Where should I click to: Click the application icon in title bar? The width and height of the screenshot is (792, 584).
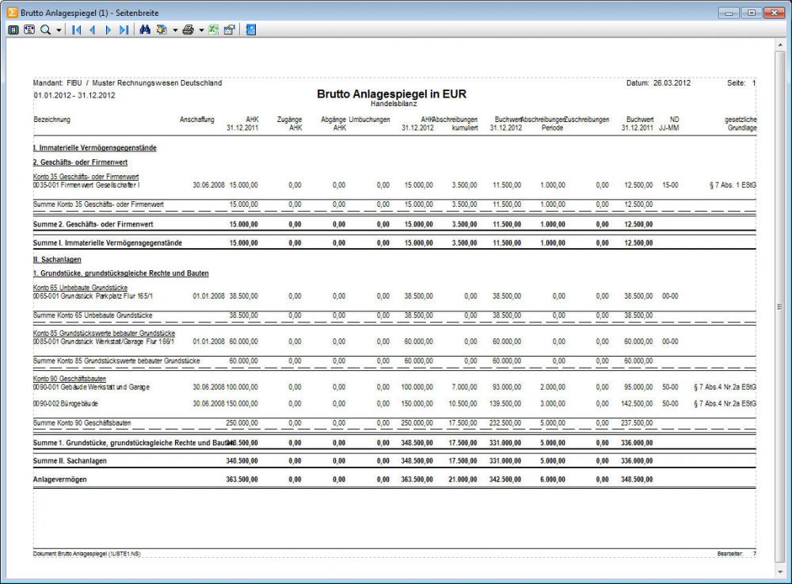click(x=12, y=12)
